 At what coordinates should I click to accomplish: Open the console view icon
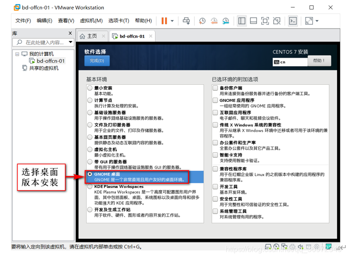(293, 21)
